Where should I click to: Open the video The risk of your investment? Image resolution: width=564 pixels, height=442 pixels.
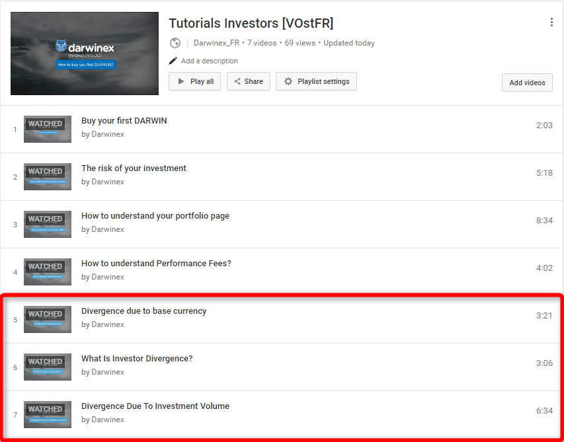134,168
